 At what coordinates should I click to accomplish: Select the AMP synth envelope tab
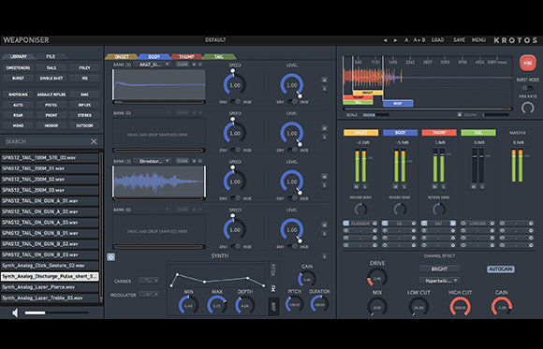[273, 307]
